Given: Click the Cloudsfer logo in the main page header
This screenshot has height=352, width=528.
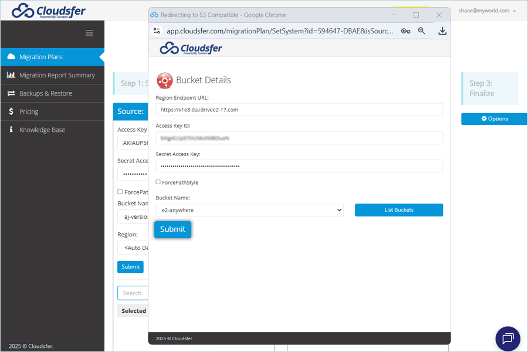Looking at the screenshot, I should click(49, 11).
